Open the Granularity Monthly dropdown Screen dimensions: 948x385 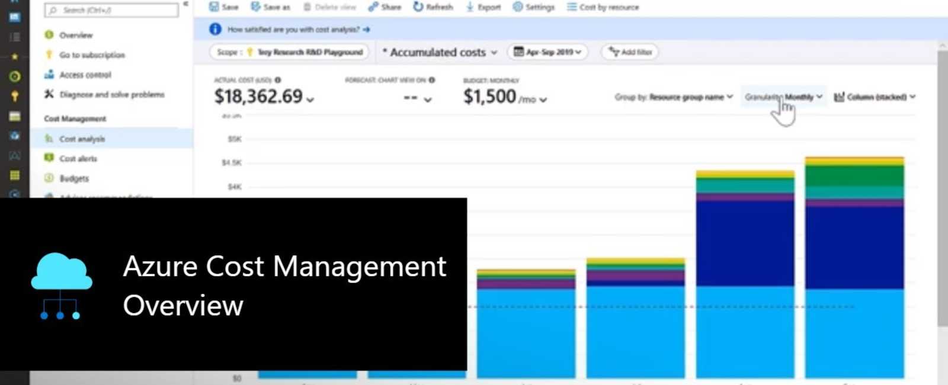[x=783, y=97]
